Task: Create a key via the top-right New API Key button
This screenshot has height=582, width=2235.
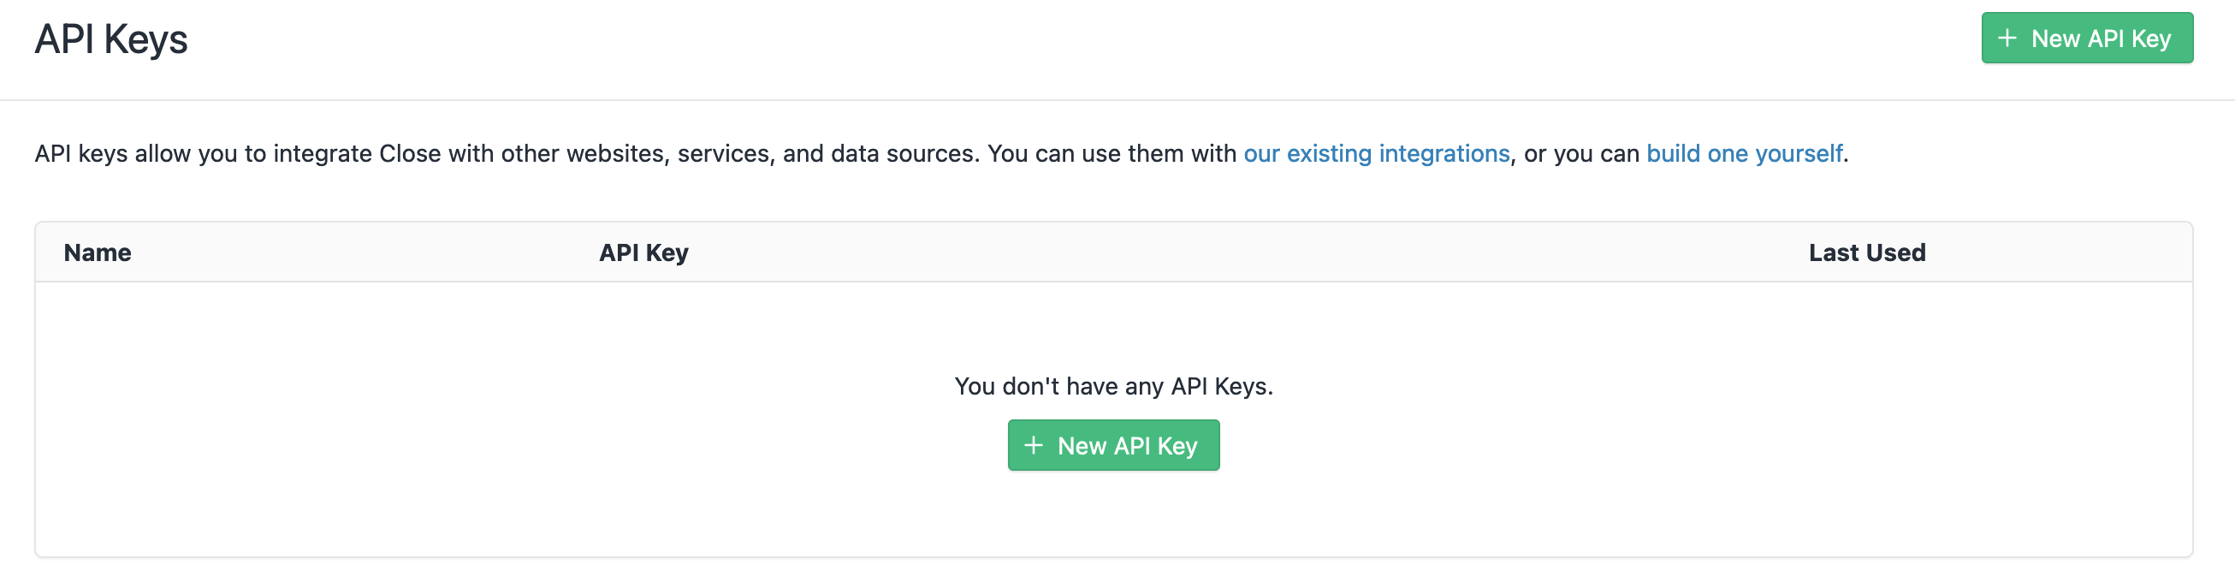Action: tap(2087, 39)
